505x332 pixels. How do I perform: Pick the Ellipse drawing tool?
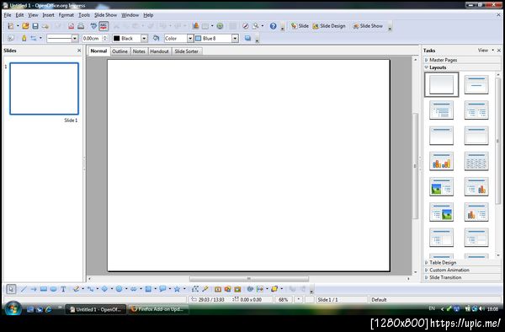pyautogui.click(x=54, y=289)
